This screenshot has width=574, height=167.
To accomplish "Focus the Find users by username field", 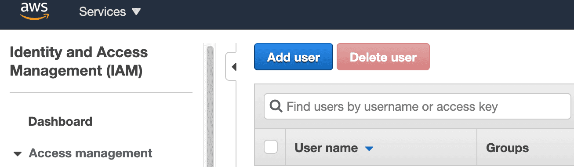I will [417, 106].
